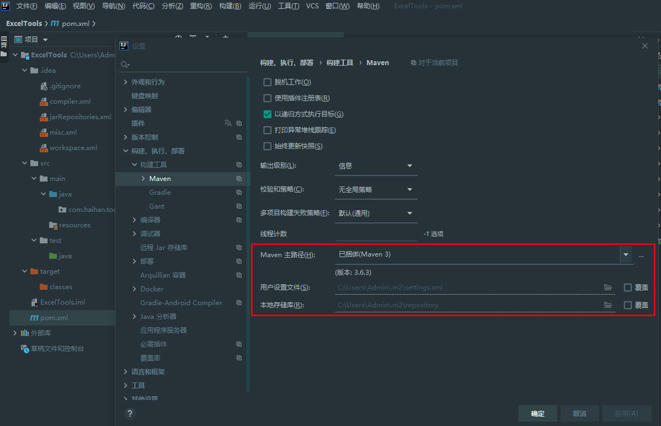Uncheck 以递归方式执行目标(G)
Viewport: 661px width, 426px height.
pyautogui.click(x=267, y=114)
